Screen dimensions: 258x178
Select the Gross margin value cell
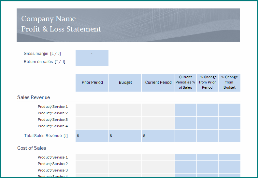pos(92,54)
